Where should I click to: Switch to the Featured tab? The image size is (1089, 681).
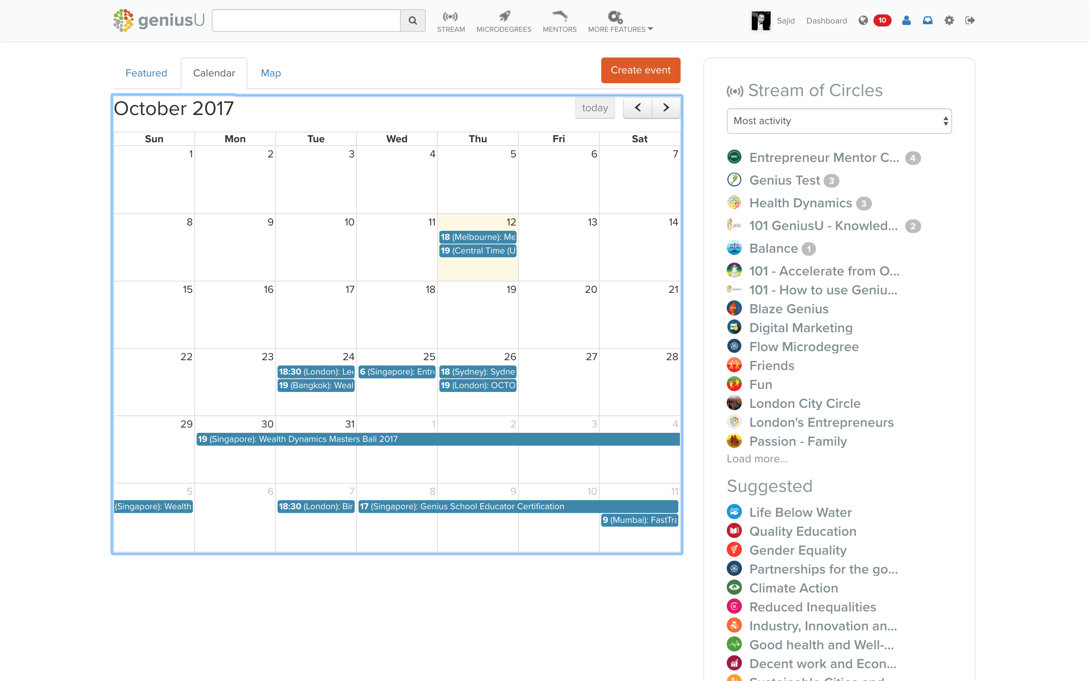click(146, 73)
